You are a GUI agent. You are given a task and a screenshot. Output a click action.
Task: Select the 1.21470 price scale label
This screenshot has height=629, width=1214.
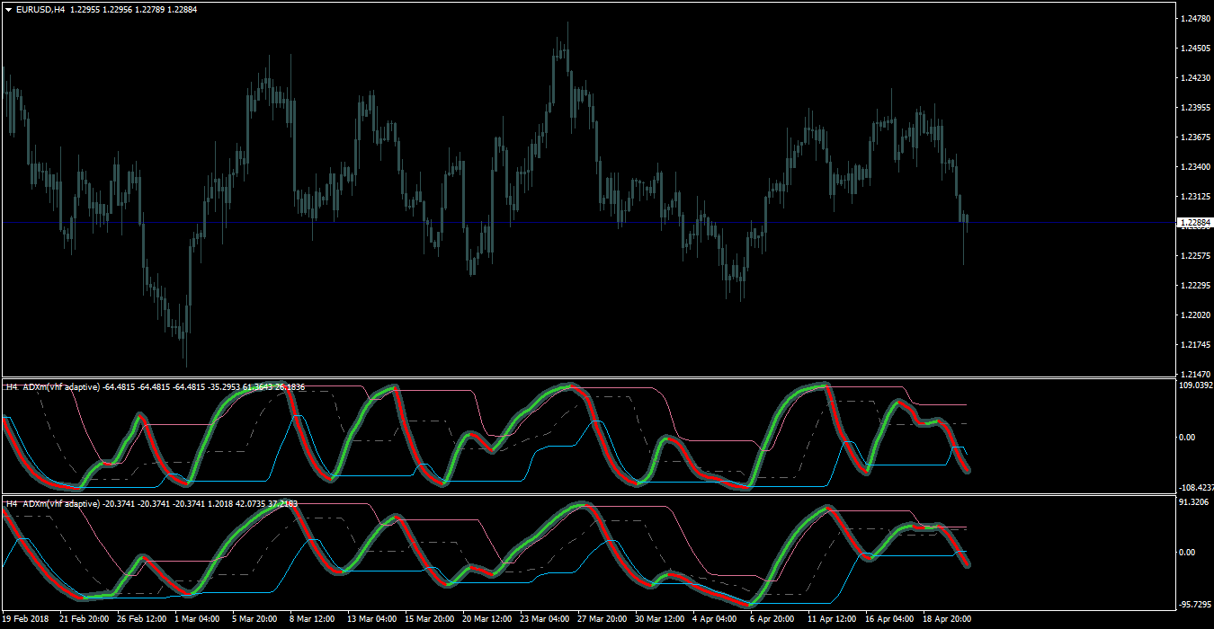pyautogui.click(x=1198, y=374)
